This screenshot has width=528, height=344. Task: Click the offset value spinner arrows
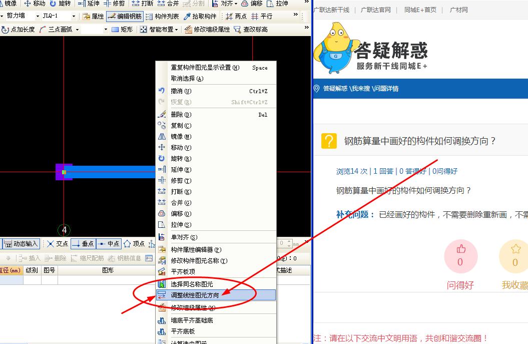pos(289,243)
